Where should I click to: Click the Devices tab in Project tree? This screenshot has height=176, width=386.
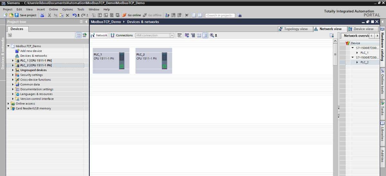[x=17, y=29]
